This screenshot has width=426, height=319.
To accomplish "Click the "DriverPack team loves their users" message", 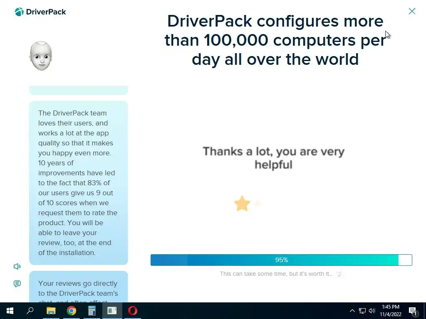I will (79, 183).
